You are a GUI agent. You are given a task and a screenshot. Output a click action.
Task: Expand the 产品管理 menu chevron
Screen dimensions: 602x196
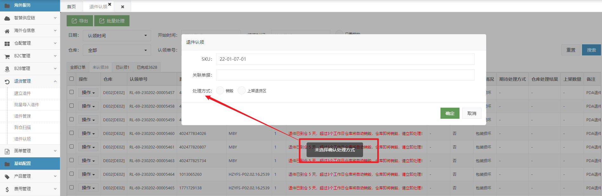point(55,176)
